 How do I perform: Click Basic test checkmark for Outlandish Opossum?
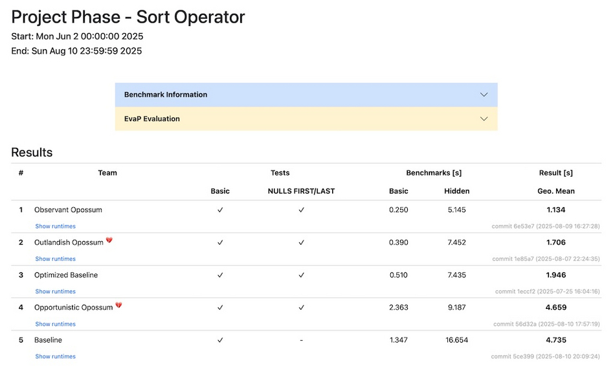click(x=220, y=242)
